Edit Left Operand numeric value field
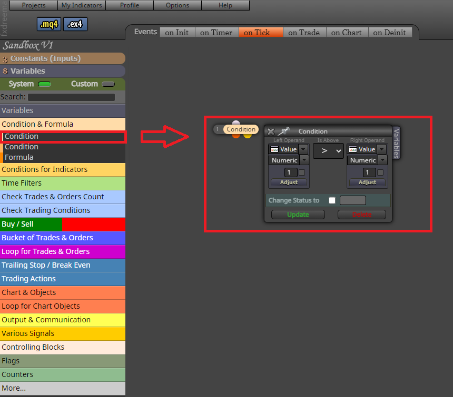Image resolution: width=453 pixels, height=397 pixels. click(x=291, y=172)
